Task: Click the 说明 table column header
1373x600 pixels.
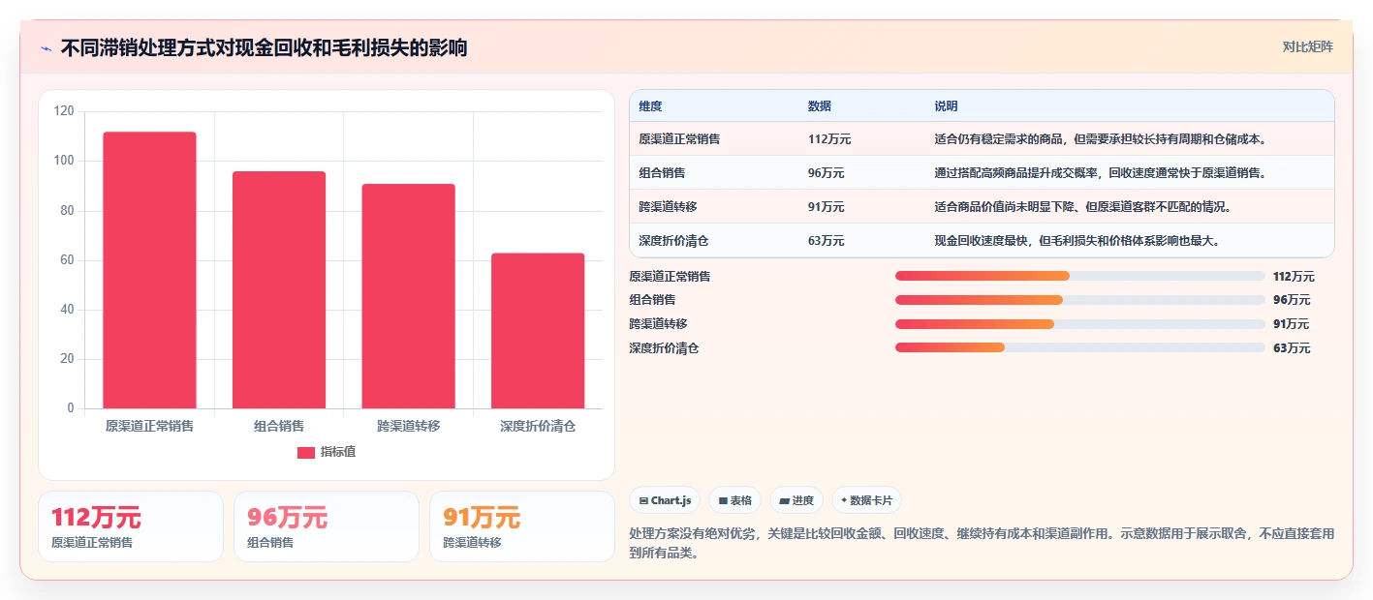Action: (x=946, y=106)
